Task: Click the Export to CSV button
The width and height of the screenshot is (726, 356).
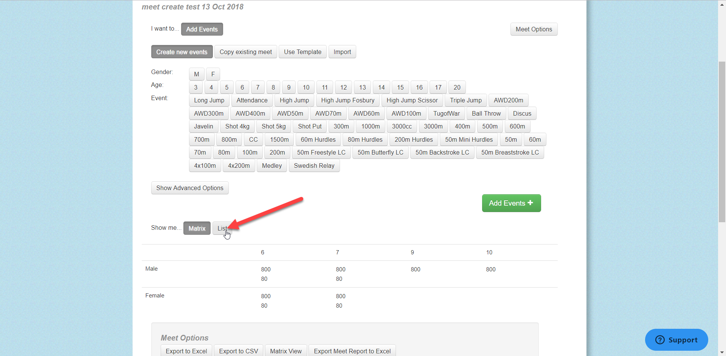Action: [238, 351]
